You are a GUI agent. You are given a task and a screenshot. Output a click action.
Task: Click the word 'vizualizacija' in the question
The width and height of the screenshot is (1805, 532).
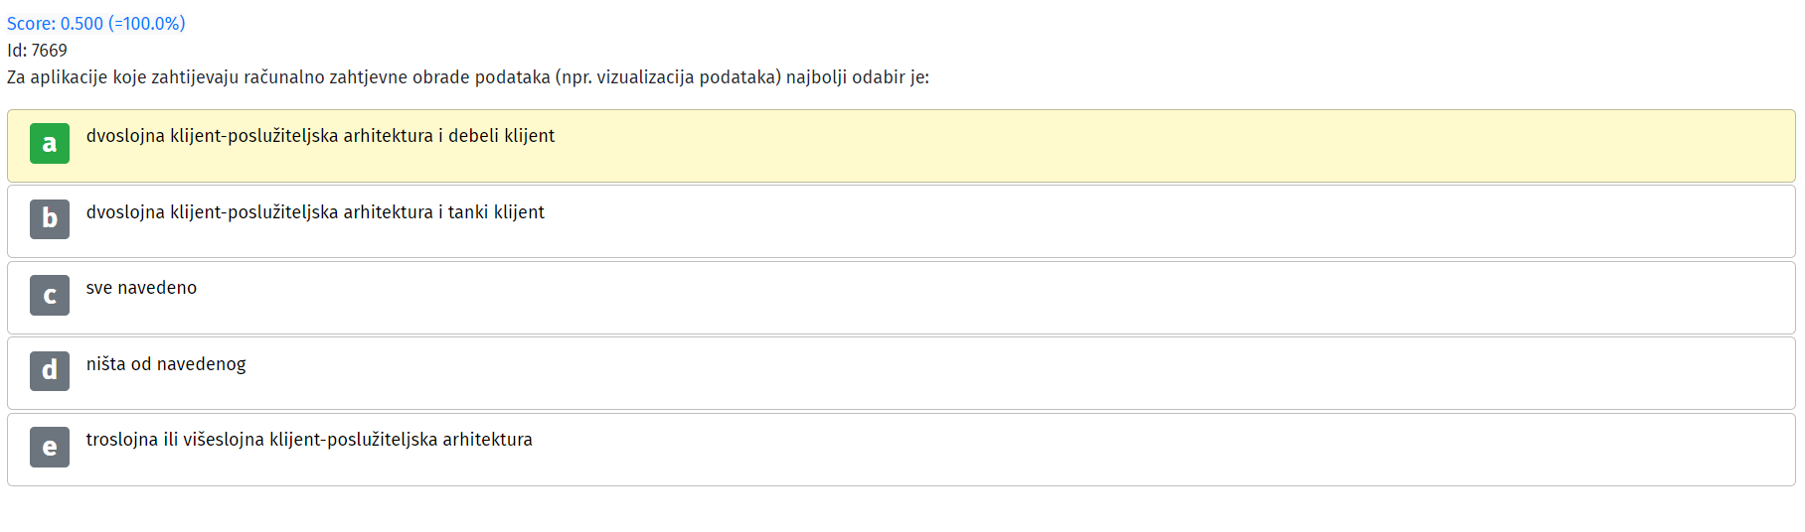[645, 77]
